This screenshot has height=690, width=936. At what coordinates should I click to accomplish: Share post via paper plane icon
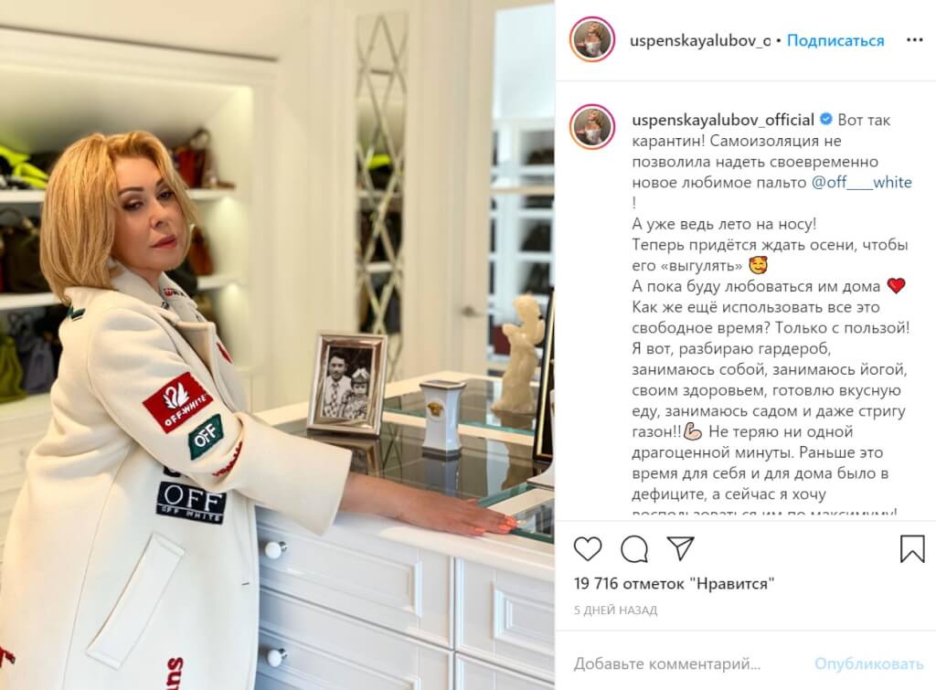(x=680, y=548)
